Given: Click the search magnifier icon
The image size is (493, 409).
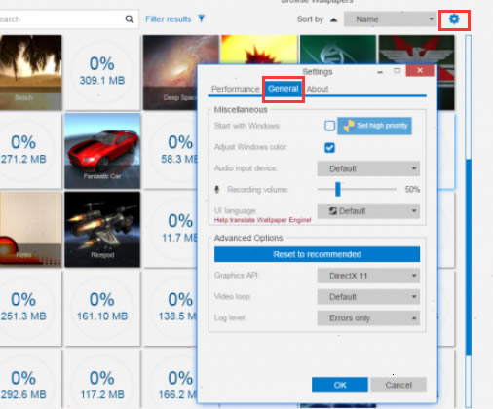Looking at the screenshot, I should click(x=130, y=19).
